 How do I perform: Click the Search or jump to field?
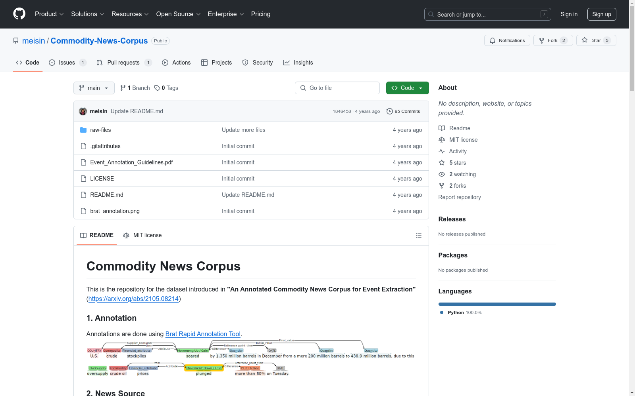488,14
